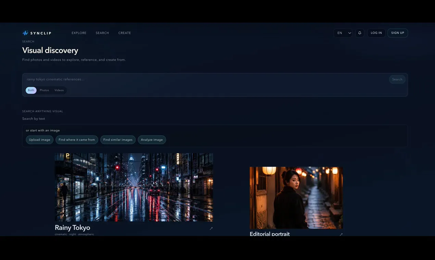435x260 pixels.
Task: Click Analyze image
Action: click(x=152, y=140)
